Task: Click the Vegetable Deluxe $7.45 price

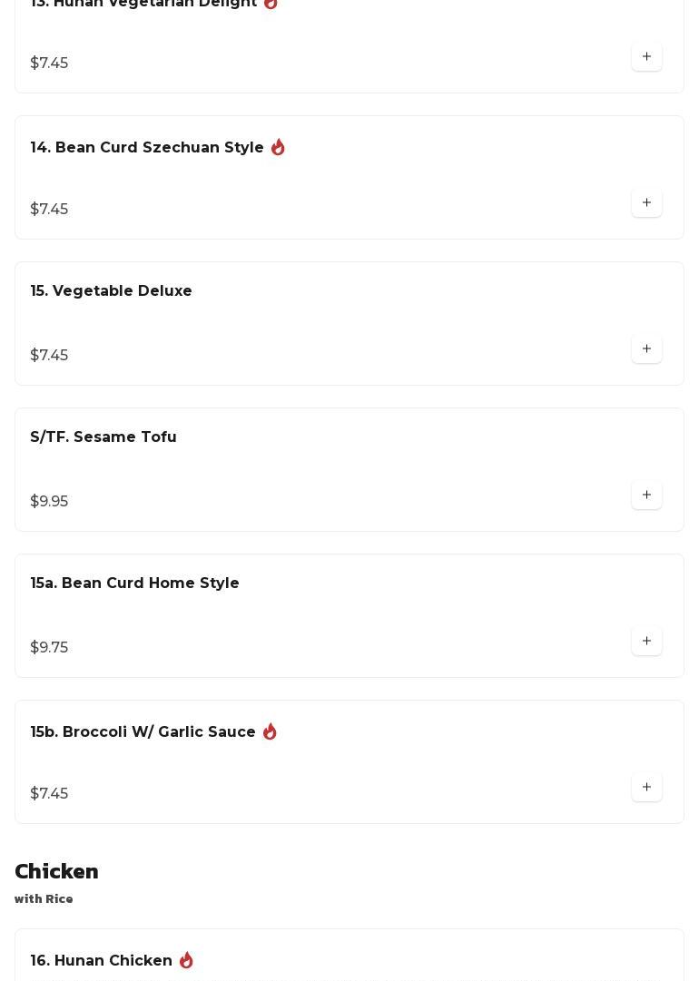Action: pos(49,356)
